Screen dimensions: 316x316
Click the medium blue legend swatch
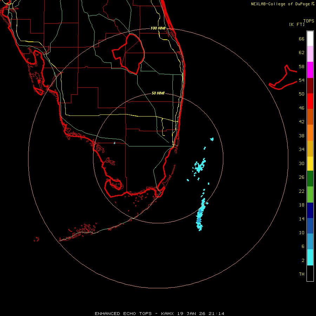310,226
